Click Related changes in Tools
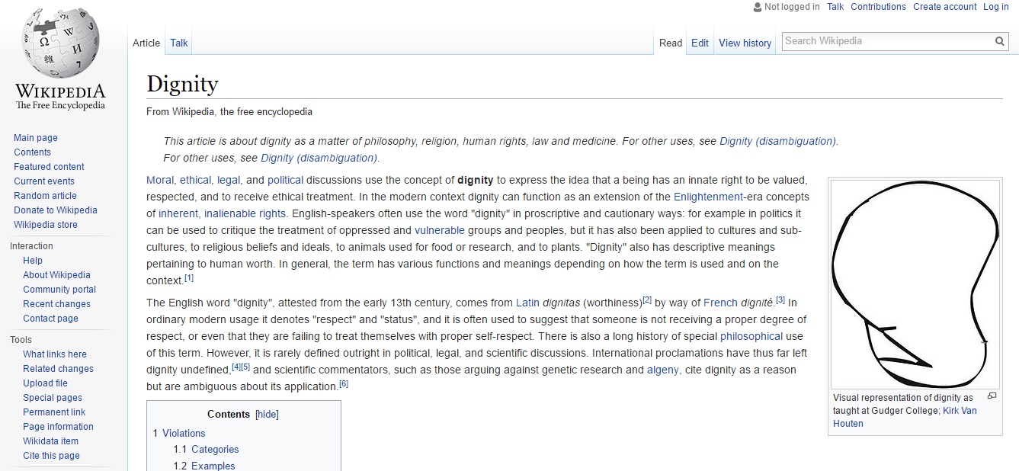Viewport: 1019px width, 471px height. [x=58, y=369]
